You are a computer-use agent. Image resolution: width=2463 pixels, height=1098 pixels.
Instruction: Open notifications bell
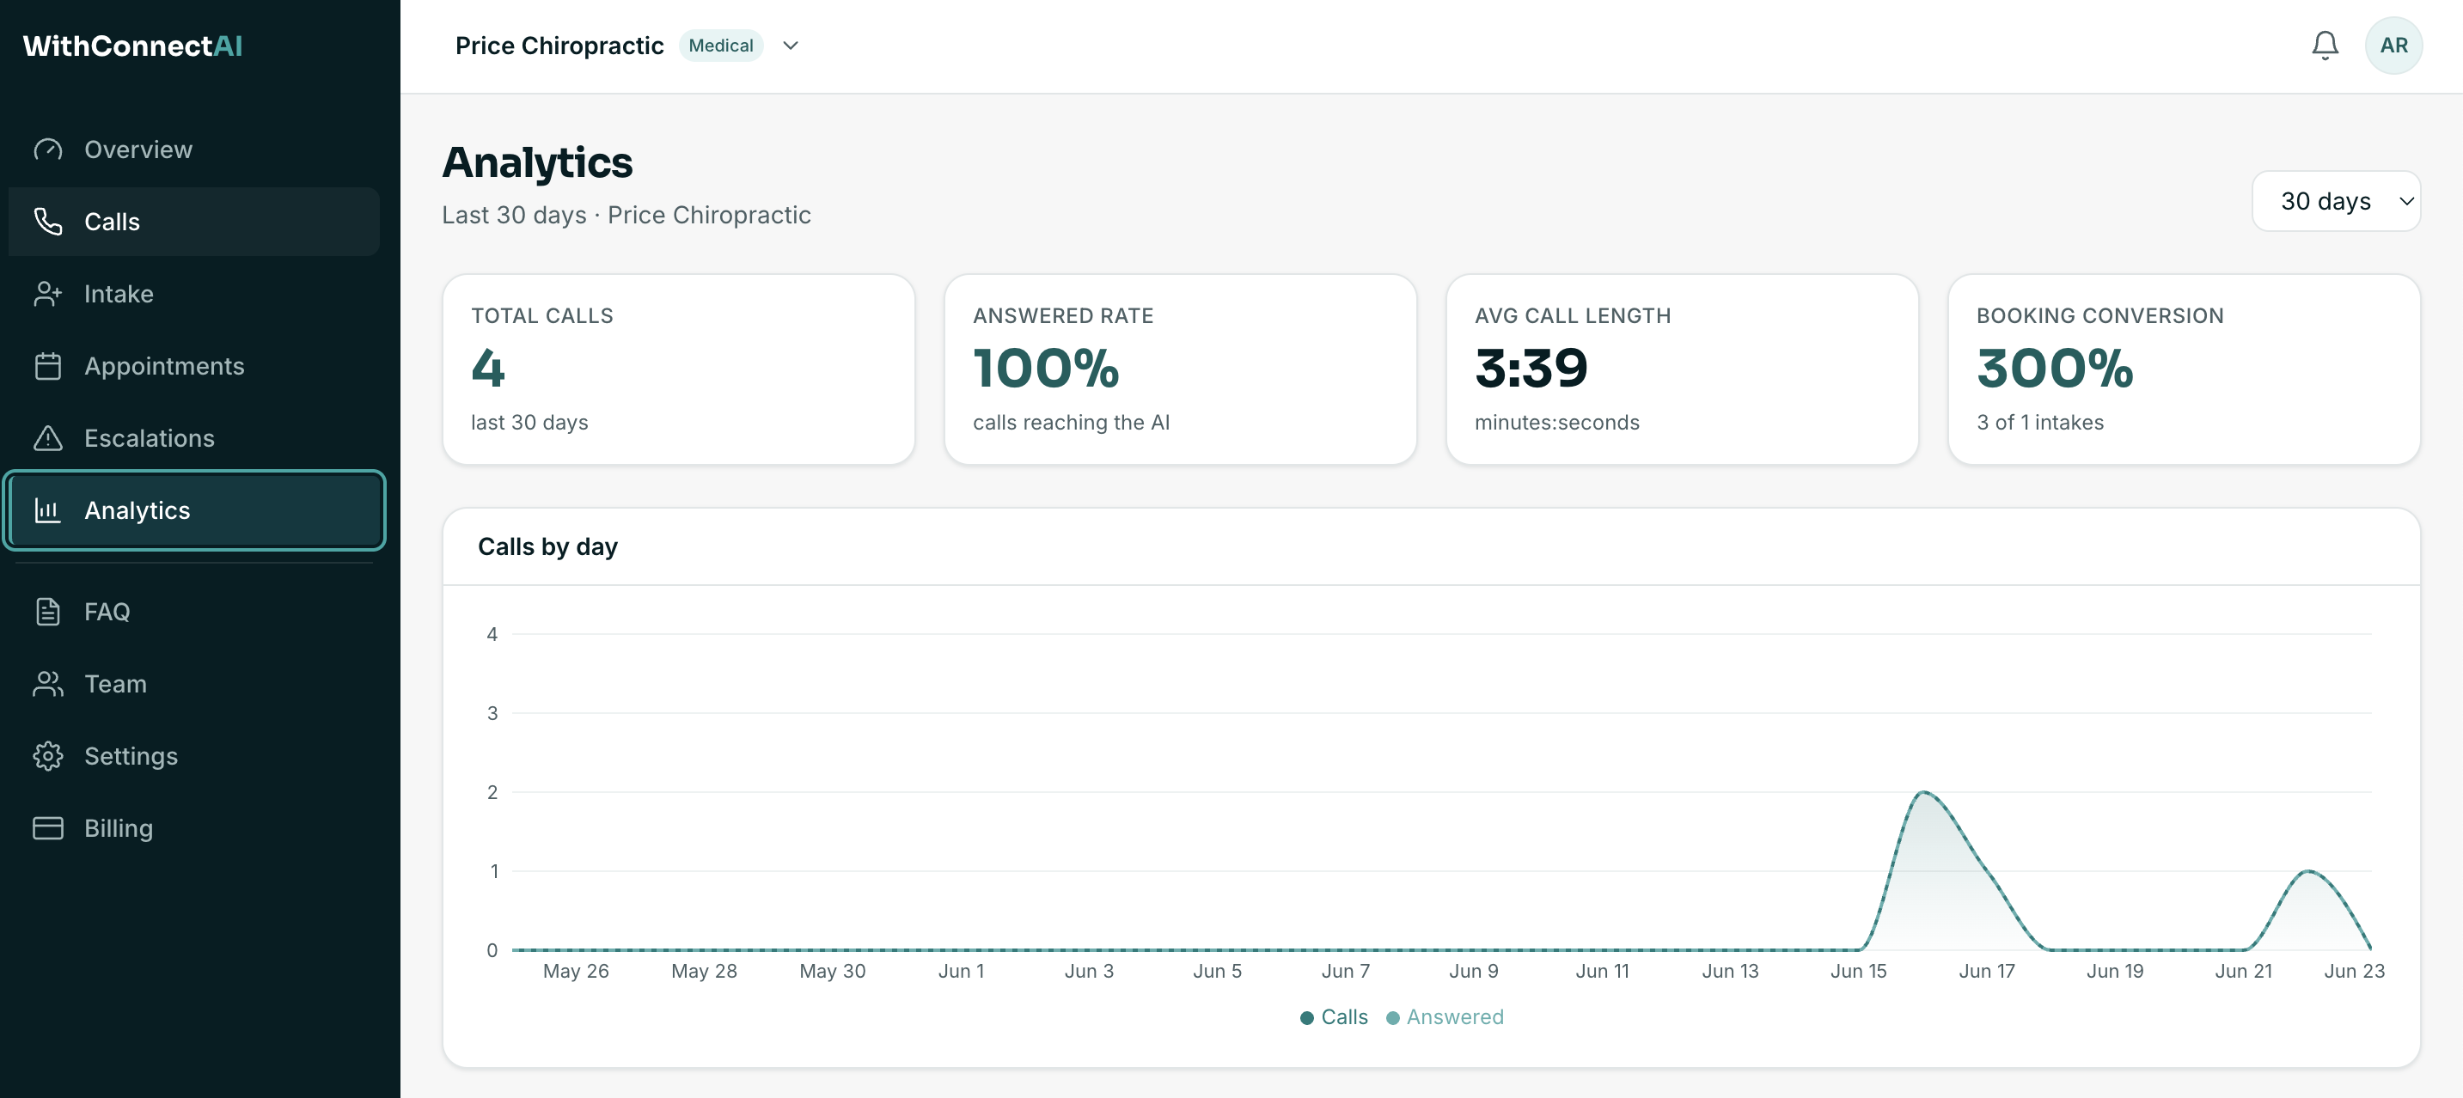tap(2325, 46)
